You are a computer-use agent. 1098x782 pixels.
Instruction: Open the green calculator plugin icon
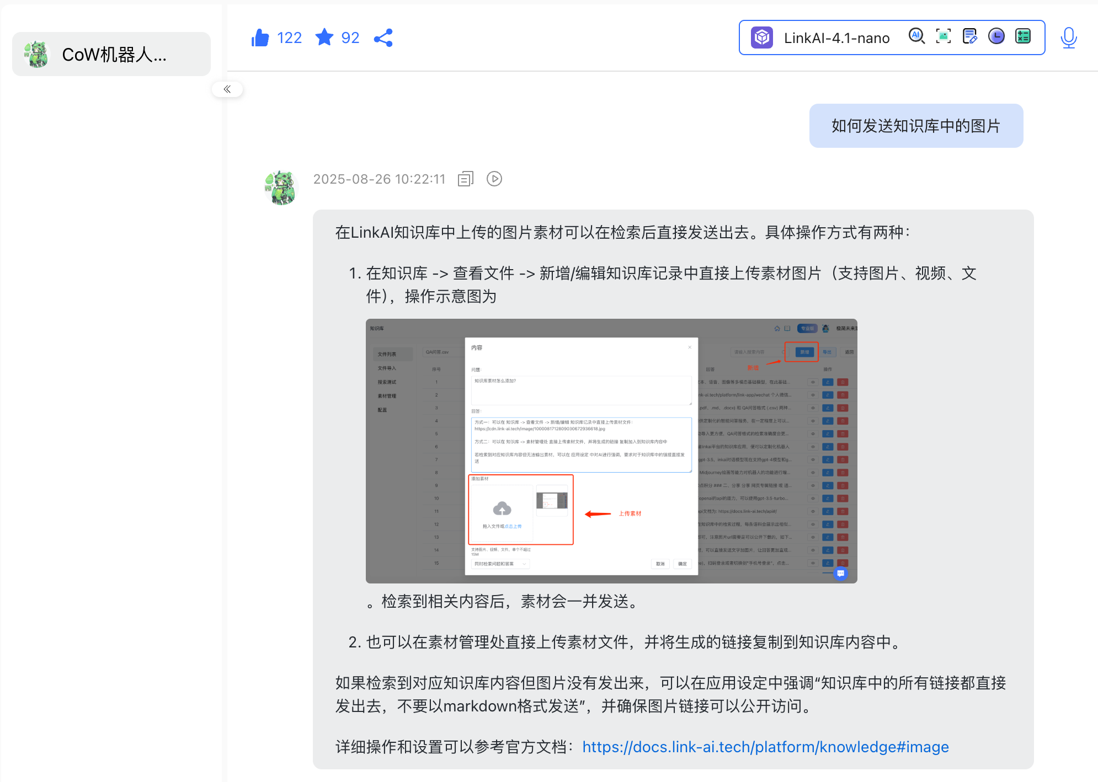(x=1023, y=36)
